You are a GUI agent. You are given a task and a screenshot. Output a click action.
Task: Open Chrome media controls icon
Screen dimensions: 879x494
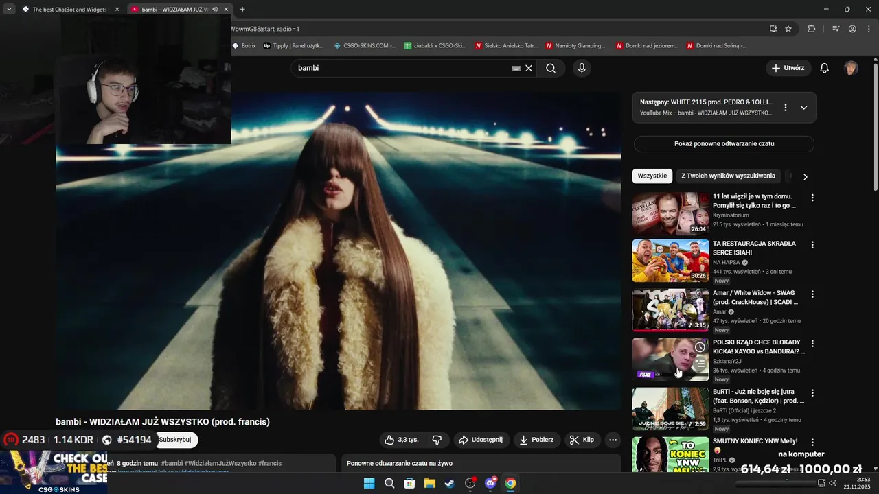click(836, 29)
